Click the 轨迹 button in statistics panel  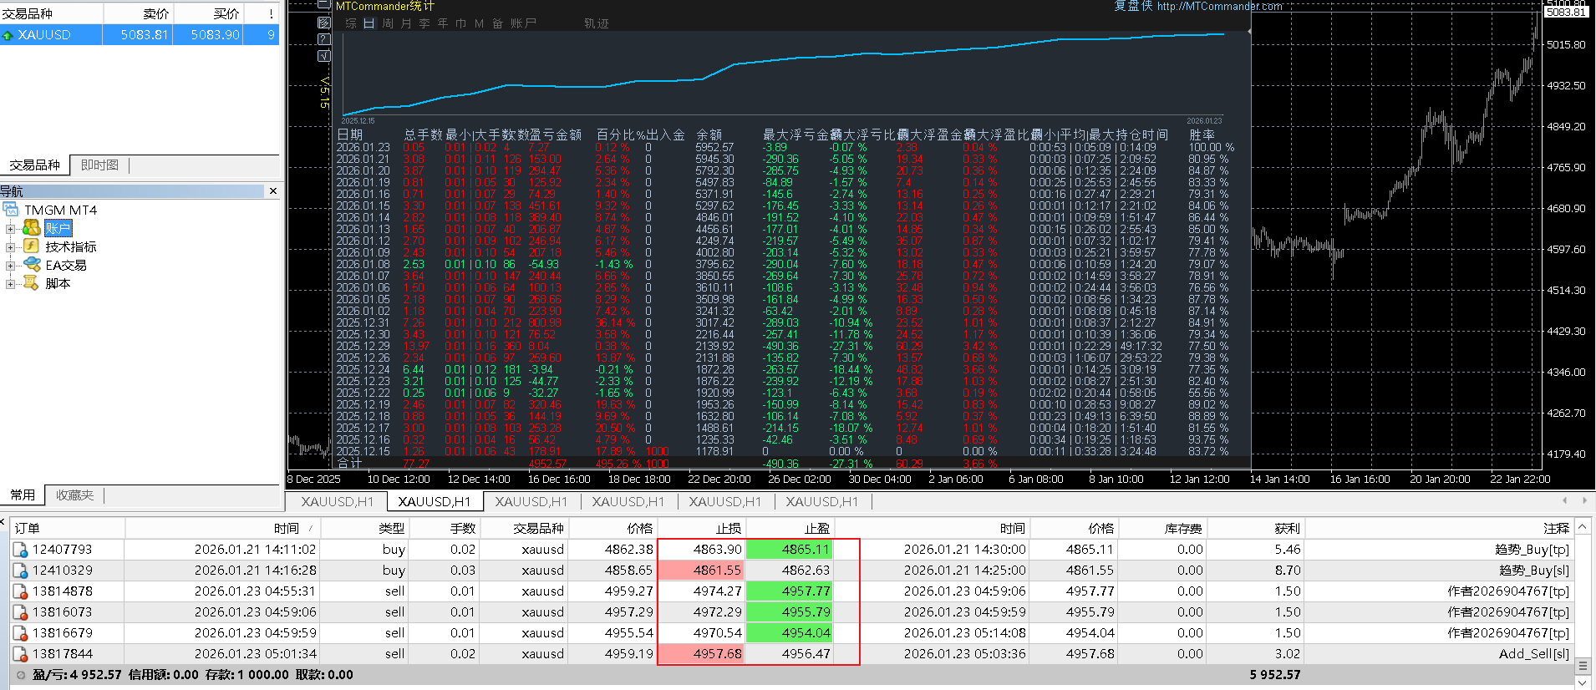pos(596,23)
